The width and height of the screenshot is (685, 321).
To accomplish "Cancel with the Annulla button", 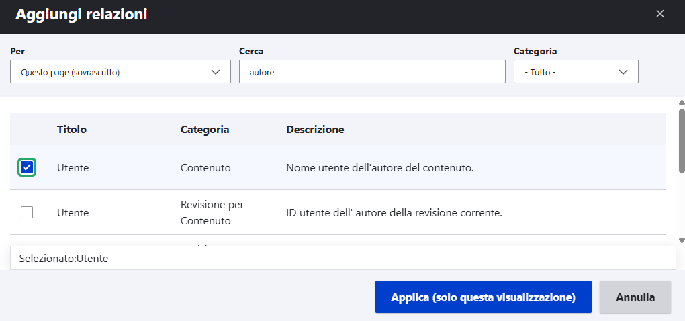I will 635,297.
